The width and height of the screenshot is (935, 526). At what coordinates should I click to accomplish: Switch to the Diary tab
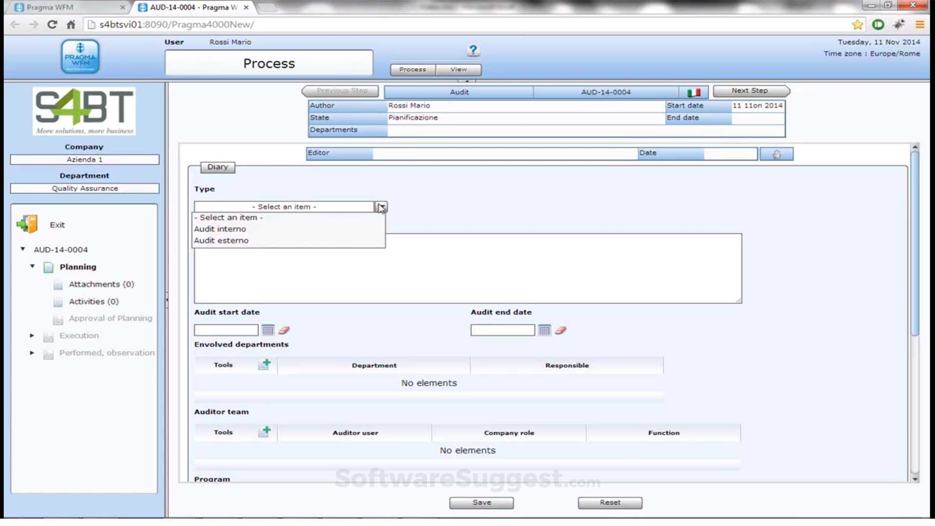pos(217,167)
